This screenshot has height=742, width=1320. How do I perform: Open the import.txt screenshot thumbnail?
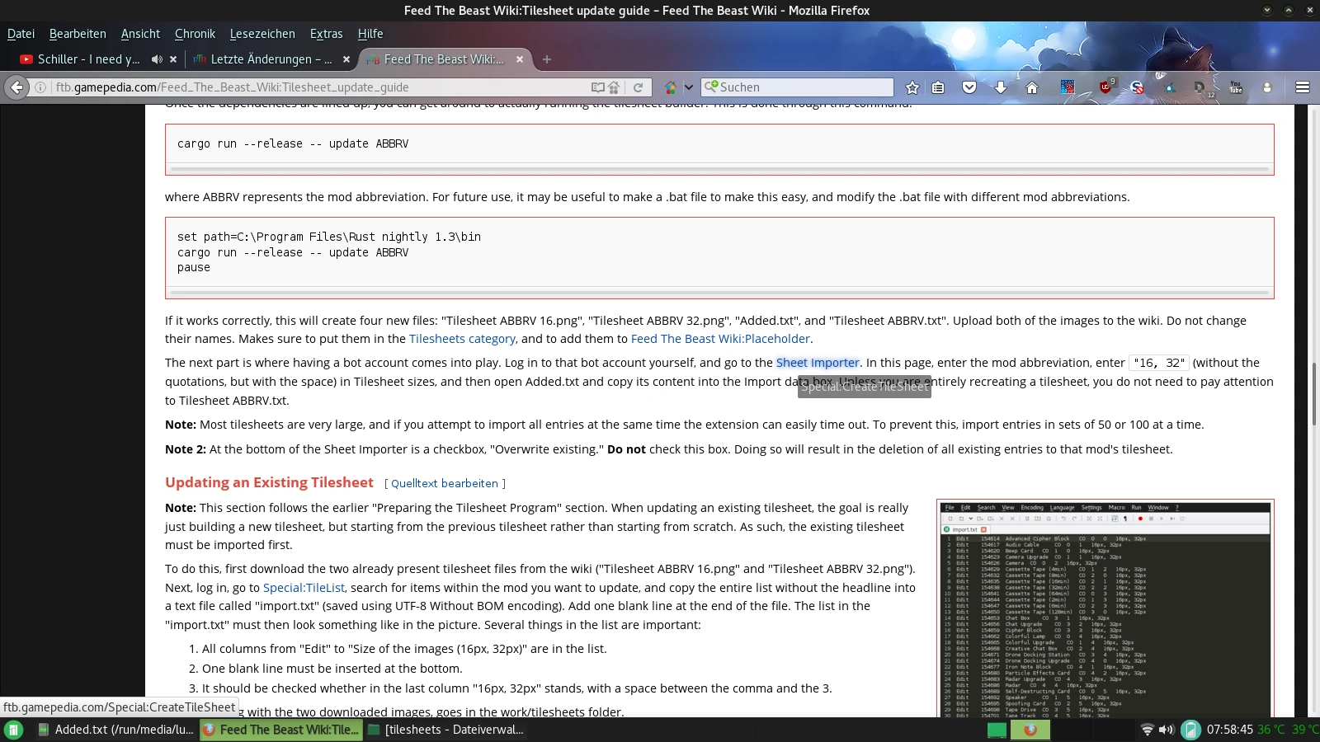(1105, 608)
